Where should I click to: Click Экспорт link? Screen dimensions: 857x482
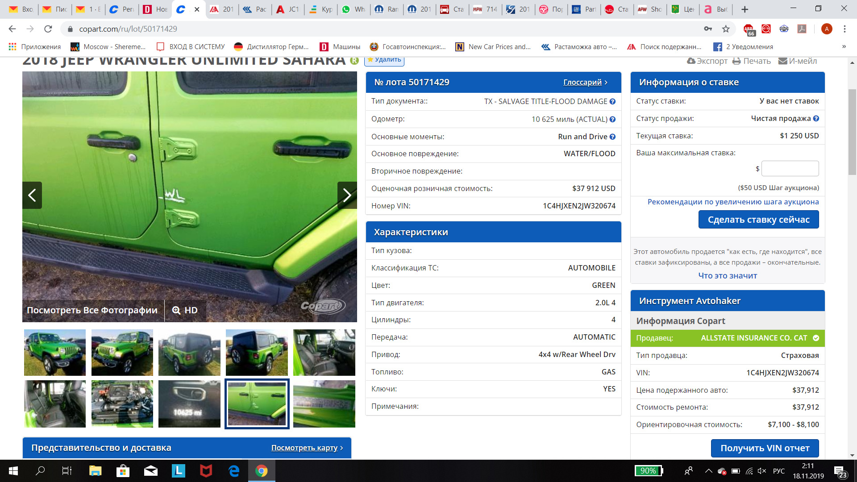pos(707,61)
